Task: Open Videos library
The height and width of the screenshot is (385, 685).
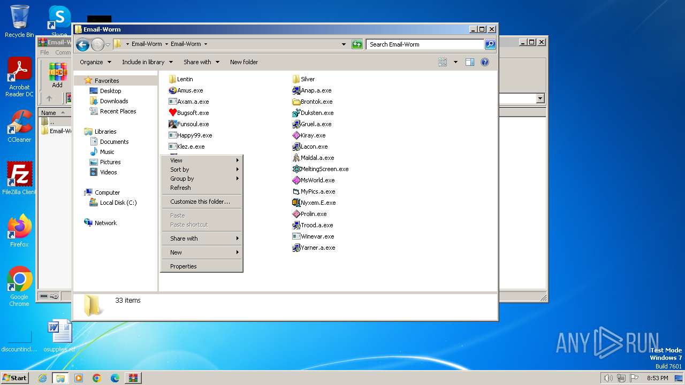Action: tap(103, 172)
